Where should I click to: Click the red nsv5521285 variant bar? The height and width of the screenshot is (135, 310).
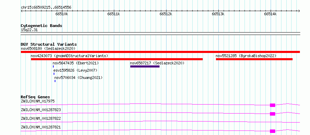pyautogui.click(x=254, y=59)
